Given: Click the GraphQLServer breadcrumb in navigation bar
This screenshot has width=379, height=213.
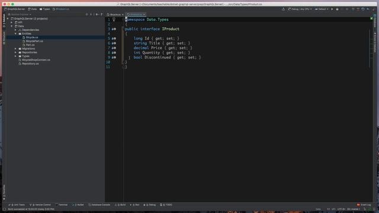Looking at the screenshot, I should pyautogui.click(x=14, y=9).
